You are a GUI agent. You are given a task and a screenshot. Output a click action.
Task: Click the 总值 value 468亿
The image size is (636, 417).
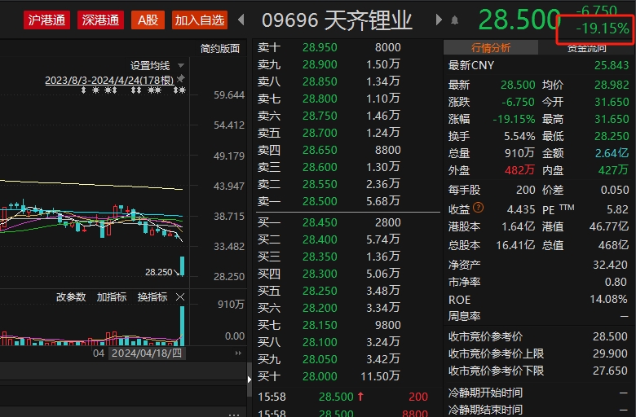(613, 245)
